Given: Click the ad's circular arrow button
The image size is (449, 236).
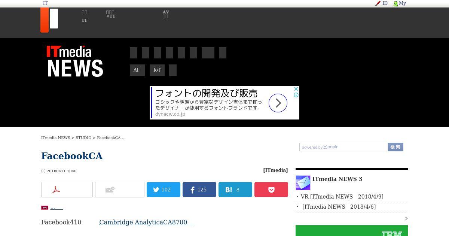Looking at the screenshot, I should pyautogui.click(x=278, y=103).
